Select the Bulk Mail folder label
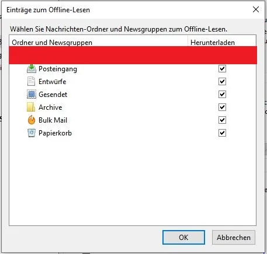Screen dimensions: 267x254 [x=53, y=120]
